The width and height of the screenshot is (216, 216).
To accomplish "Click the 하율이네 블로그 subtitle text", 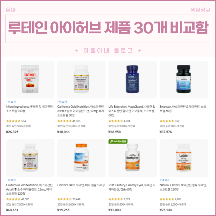I will coord(108,50).
